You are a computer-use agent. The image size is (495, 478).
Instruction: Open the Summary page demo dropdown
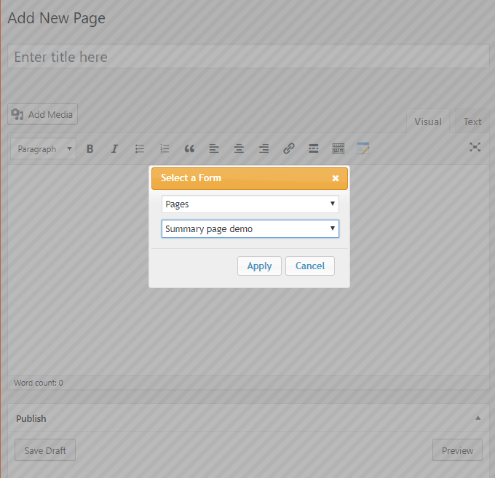pos(250,228)
